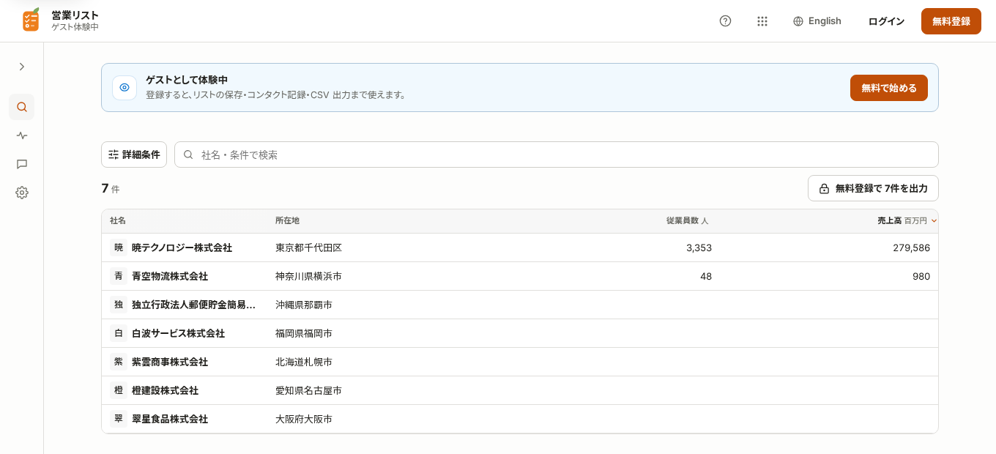Toggle 売上高 column sort order

907,220
